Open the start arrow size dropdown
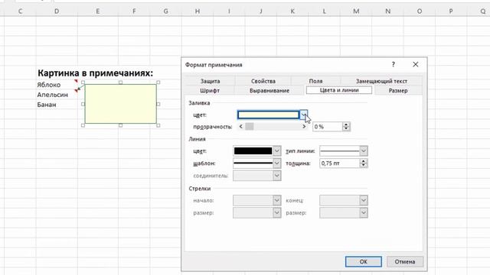The height and width of the screenshot is (275, 490). click(277, 212)
